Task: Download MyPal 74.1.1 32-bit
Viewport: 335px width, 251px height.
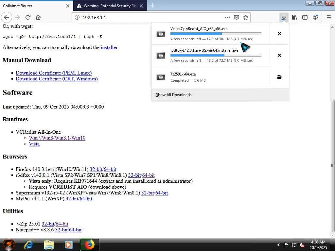Action: tap(72, 199)
